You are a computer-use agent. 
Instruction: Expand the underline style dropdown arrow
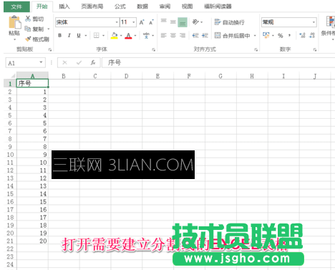tap(86, 36)
